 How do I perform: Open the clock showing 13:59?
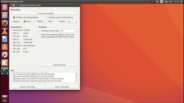click(x=176, y=2)
